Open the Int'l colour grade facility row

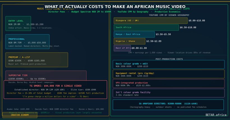pyautogui.click(x=169, y=93)
